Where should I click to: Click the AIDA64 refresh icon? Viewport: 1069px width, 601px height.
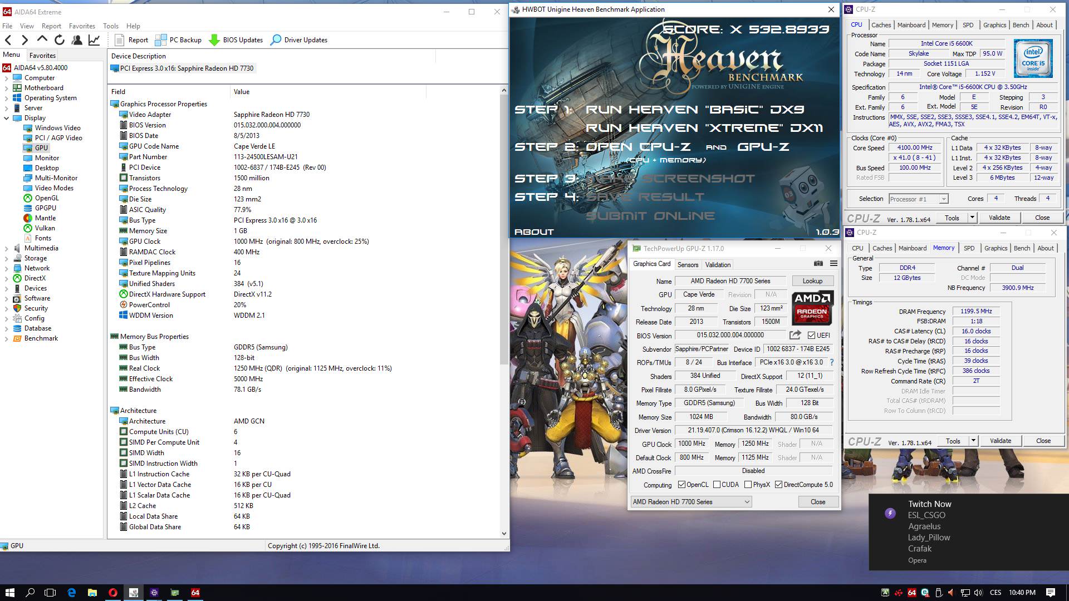click(60, 40)
